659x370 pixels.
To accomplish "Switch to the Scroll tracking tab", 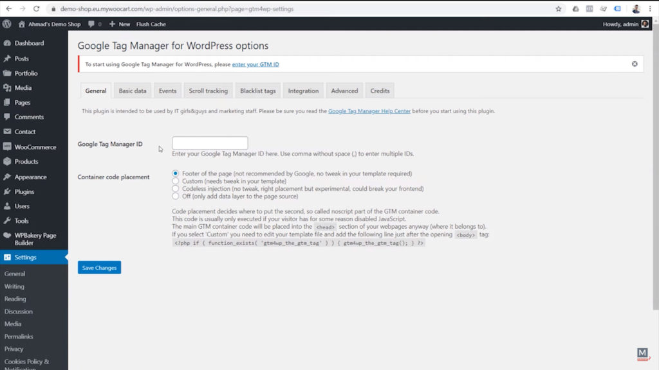I will point(208,91).
